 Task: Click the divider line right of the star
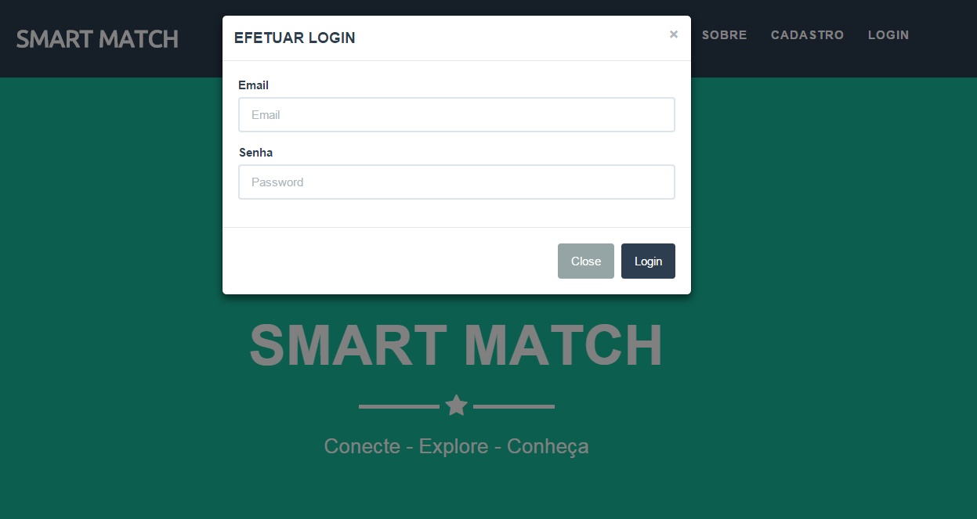(x=514, y=406)
